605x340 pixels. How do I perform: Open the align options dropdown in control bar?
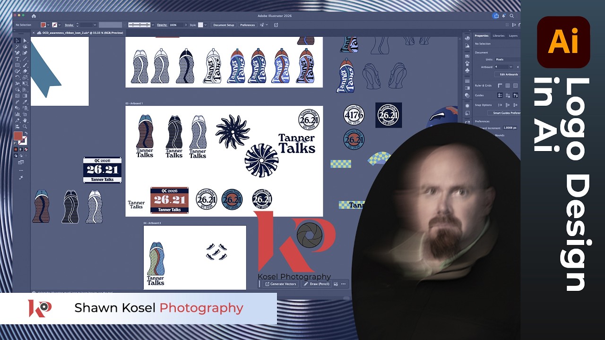click(x=267, y=25)
